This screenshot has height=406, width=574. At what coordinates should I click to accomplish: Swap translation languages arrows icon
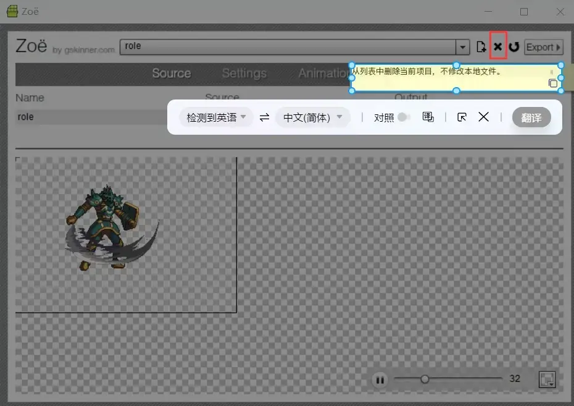(x=264, y=117)
